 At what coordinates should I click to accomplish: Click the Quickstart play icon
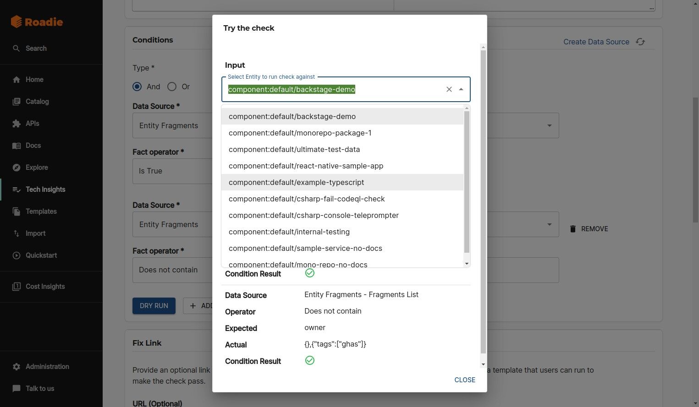[17, 255]
